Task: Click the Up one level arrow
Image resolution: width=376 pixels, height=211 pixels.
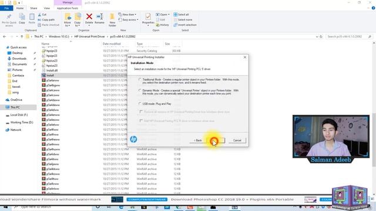Action: click(x=22, y=36)
